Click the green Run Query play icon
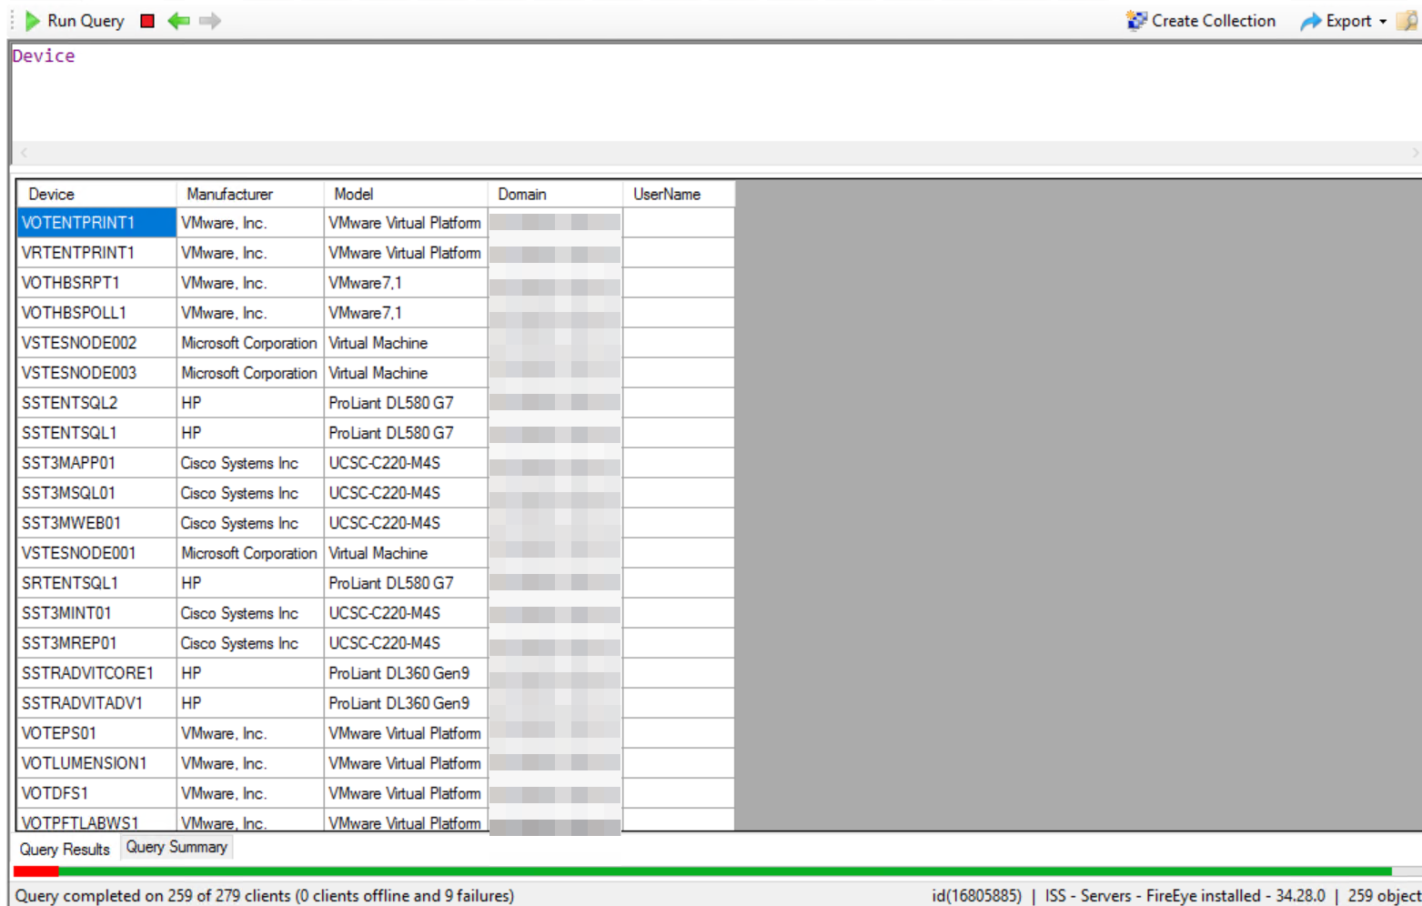Viewport: 1422px width, 906px height. (x=33, y=21)
